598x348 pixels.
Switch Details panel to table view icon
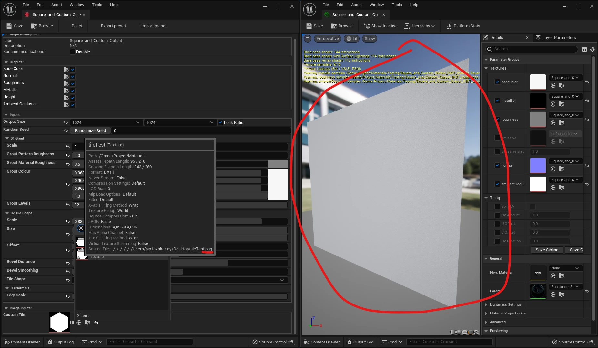click(584, 49)
